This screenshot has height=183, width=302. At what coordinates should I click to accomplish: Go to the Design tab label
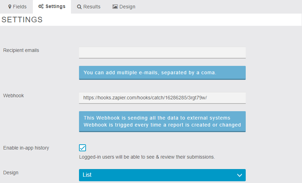(127, 7)
